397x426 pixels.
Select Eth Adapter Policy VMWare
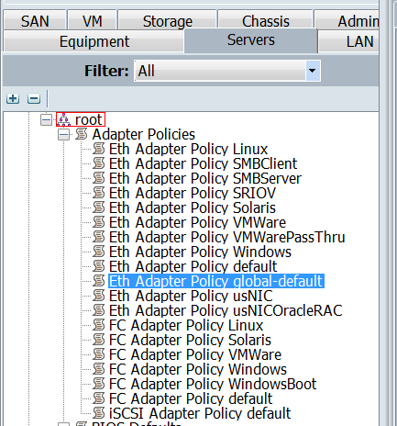pyautogui.click(x=197, y=222)
